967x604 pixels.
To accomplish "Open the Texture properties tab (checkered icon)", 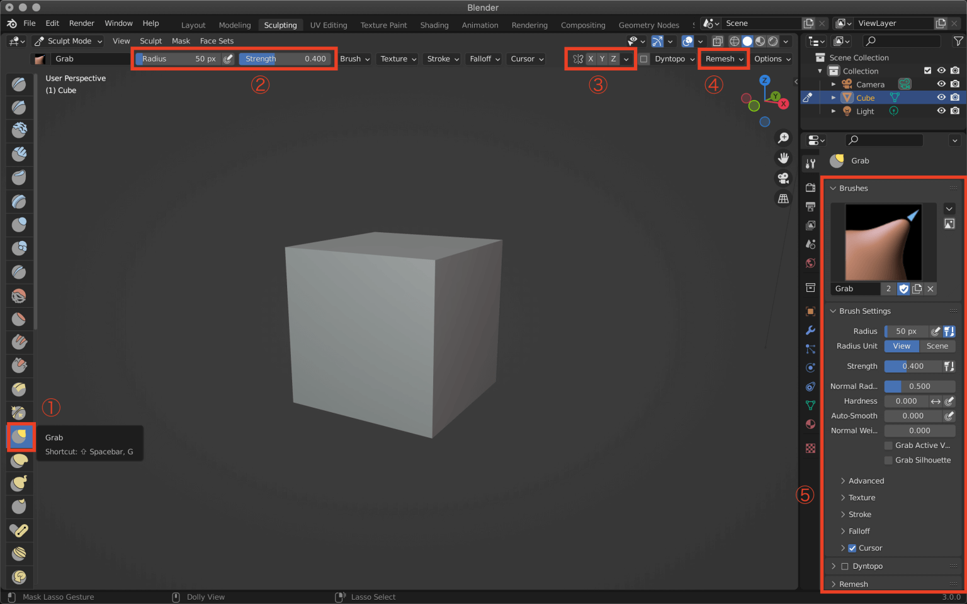I will click(810, 448).
